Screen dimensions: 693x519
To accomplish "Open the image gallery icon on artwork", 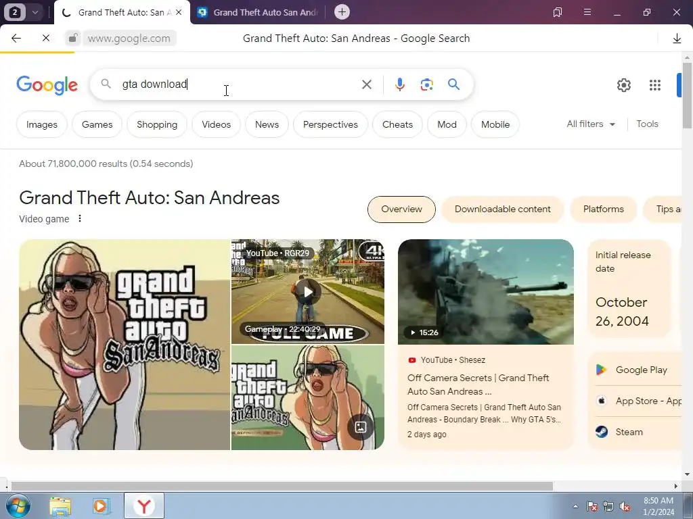I will (x=361, y=427).
